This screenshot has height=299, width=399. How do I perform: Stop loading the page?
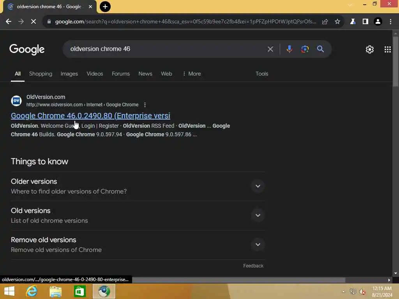(x=34, y=22)
